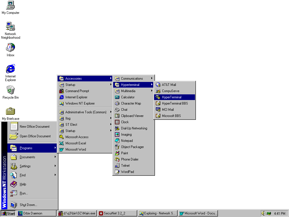This screenshot has height=217, width=289.
Task: Switch to Exploring - Network taskbar button
Action: (x=157, y=213)
